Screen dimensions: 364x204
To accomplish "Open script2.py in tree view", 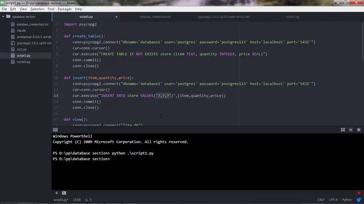I will pos(24,62).
